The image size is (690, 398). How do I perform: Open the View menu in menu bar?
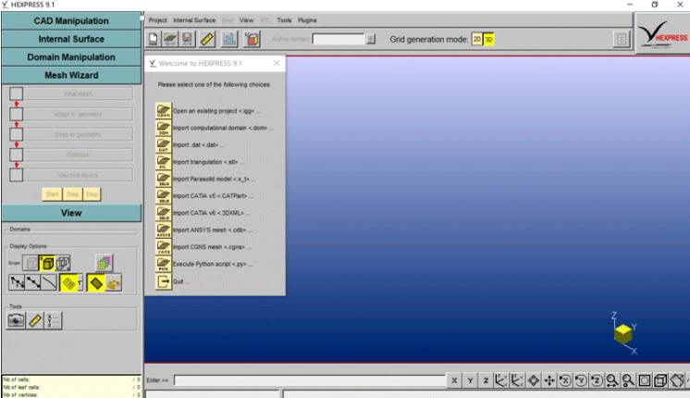pyautogui.click(x=246, y=20)
